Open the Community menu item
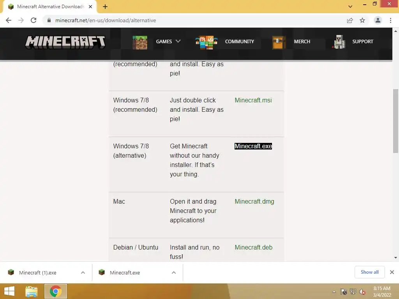399x299 pixels. coord(240,41)
